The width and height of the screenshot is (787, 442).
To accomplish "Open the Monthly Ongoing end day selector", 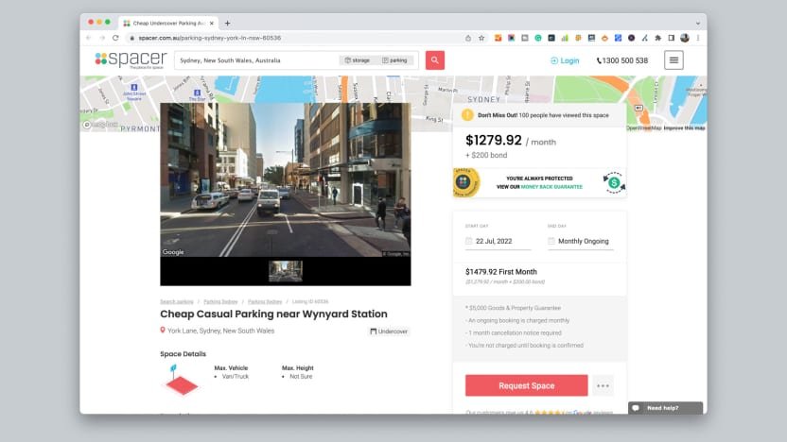I will click(580, 241).
